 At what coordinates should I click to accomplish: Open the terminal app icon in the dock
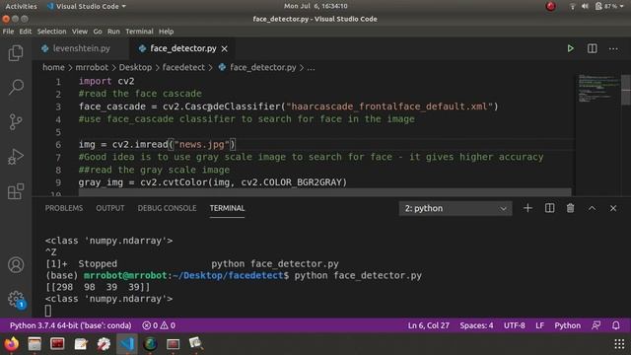point(57,344)
